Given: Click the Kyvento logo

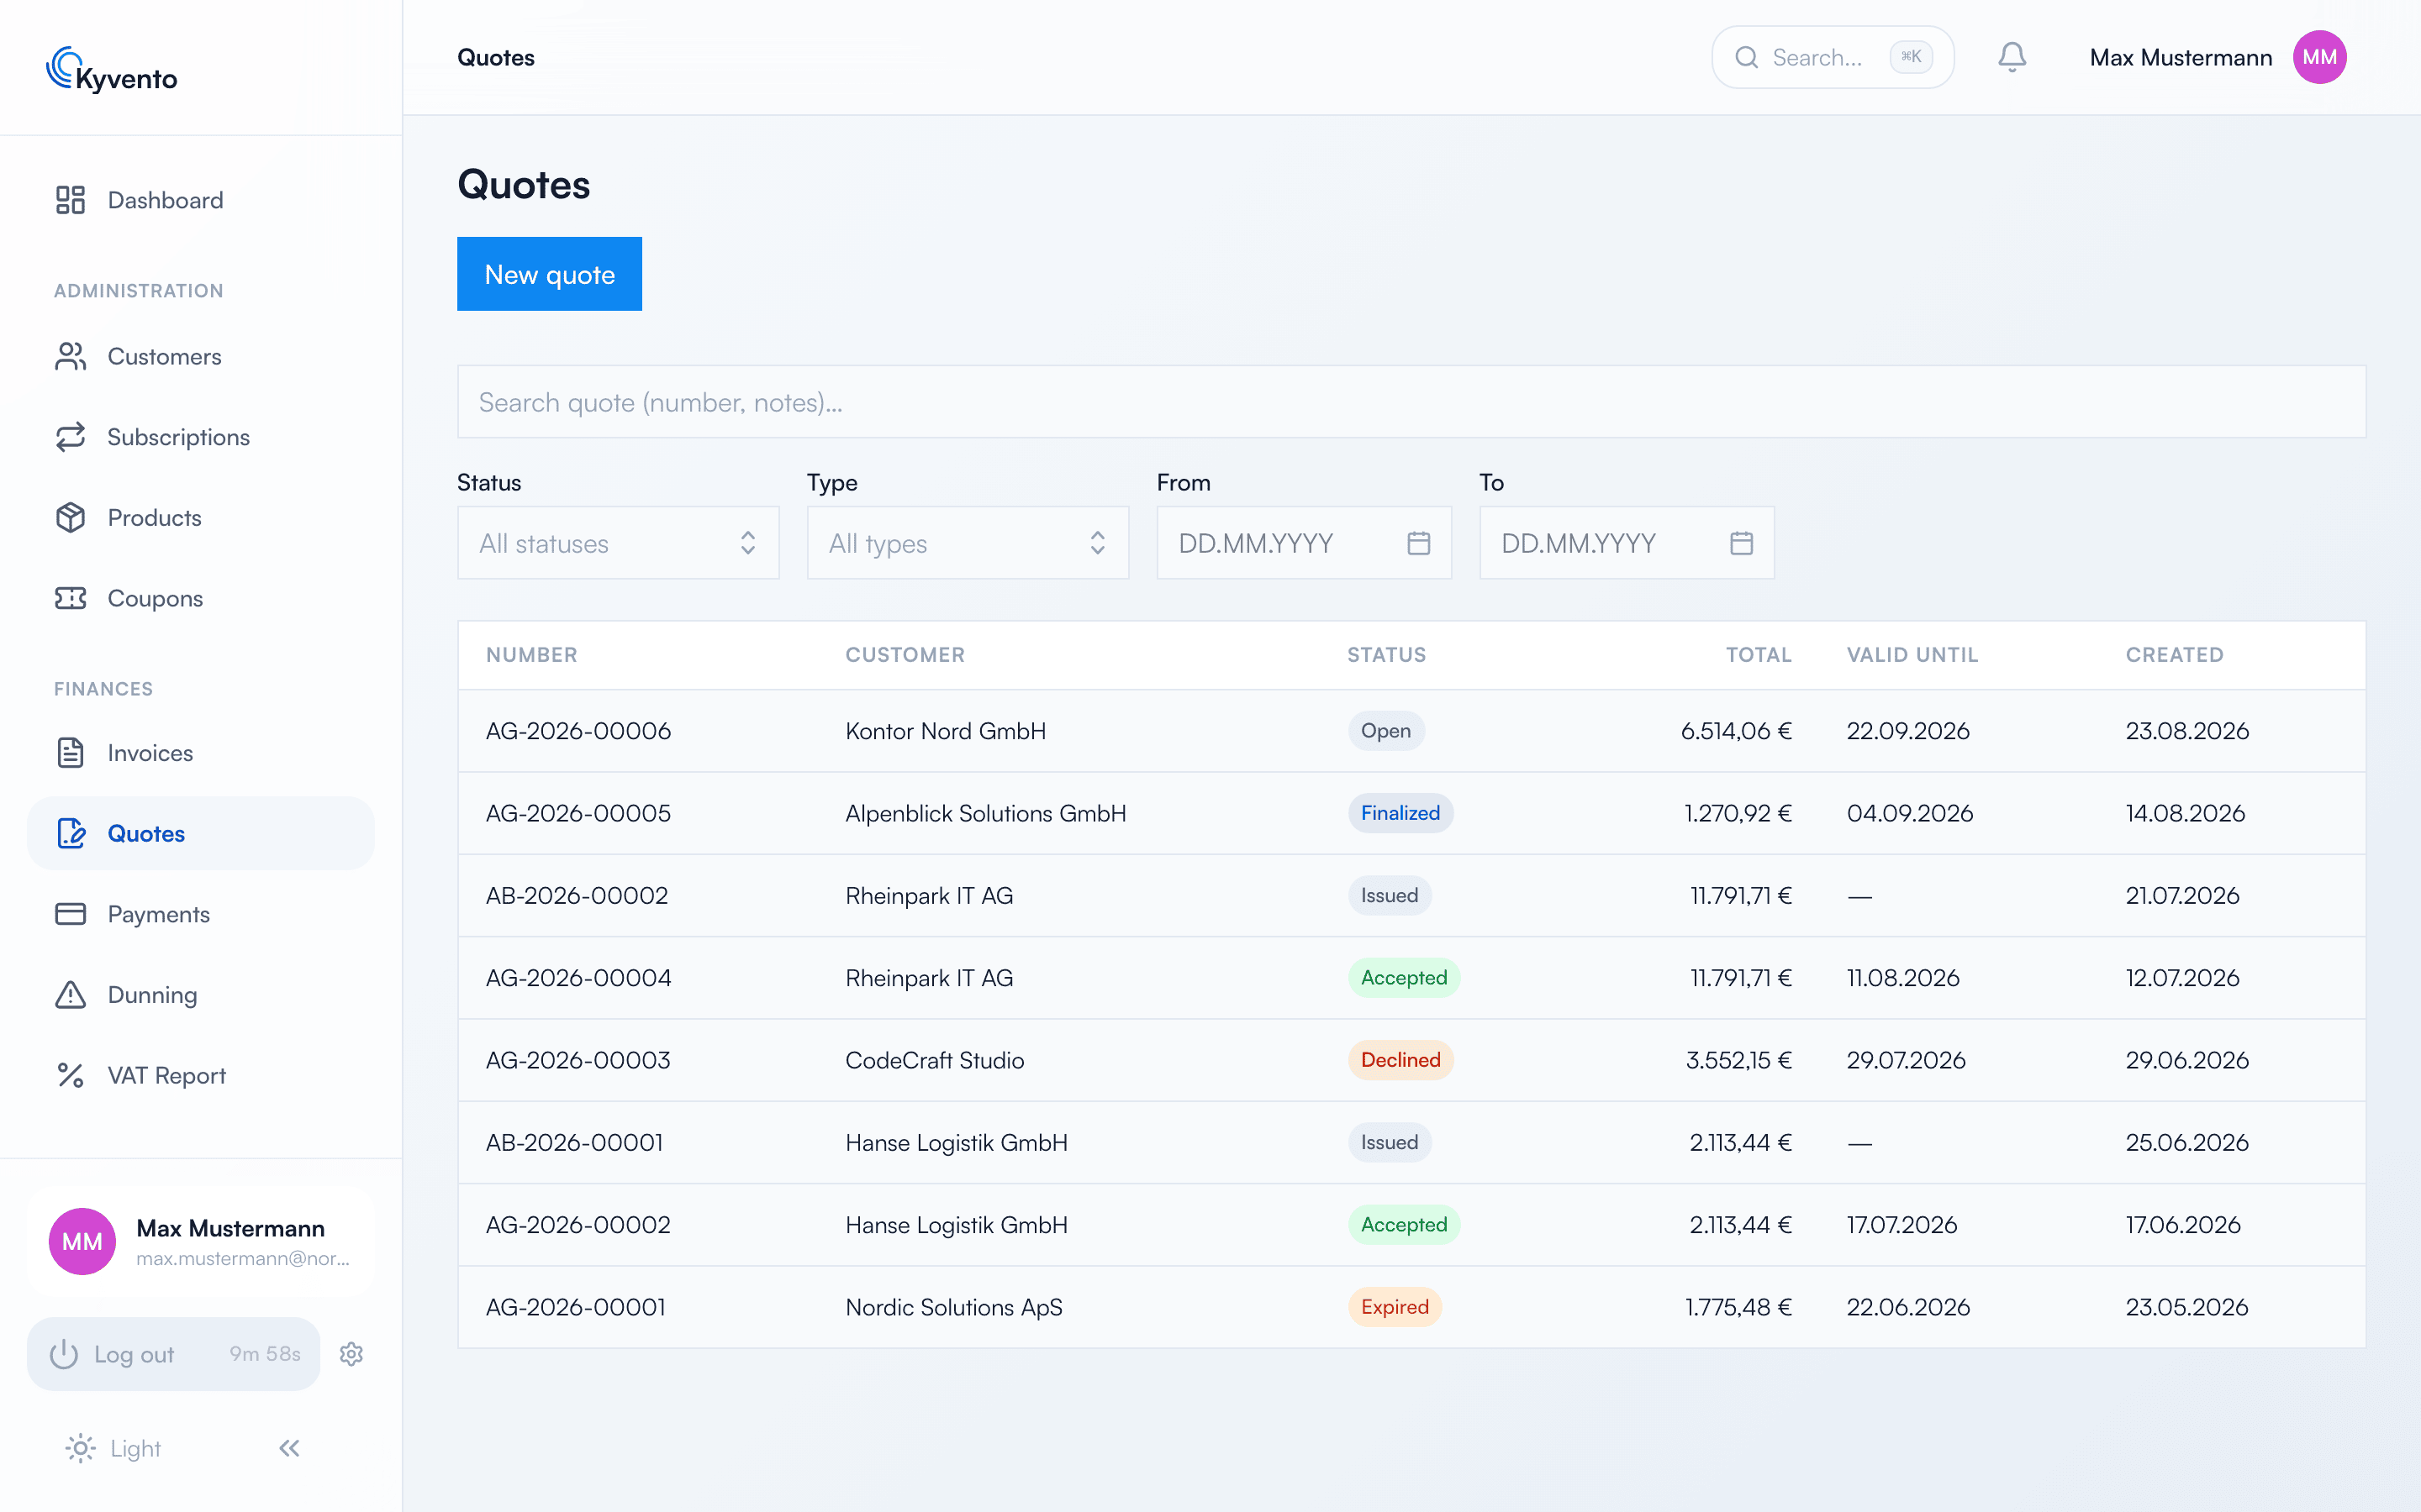Looking at the screenshot, I should pyautogui.click(x=112, y=70).
